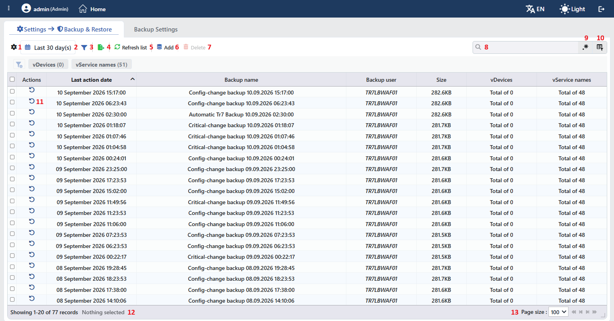Click the Backup name column header
This screenshot has width=614, height=321.
[241, 80]
